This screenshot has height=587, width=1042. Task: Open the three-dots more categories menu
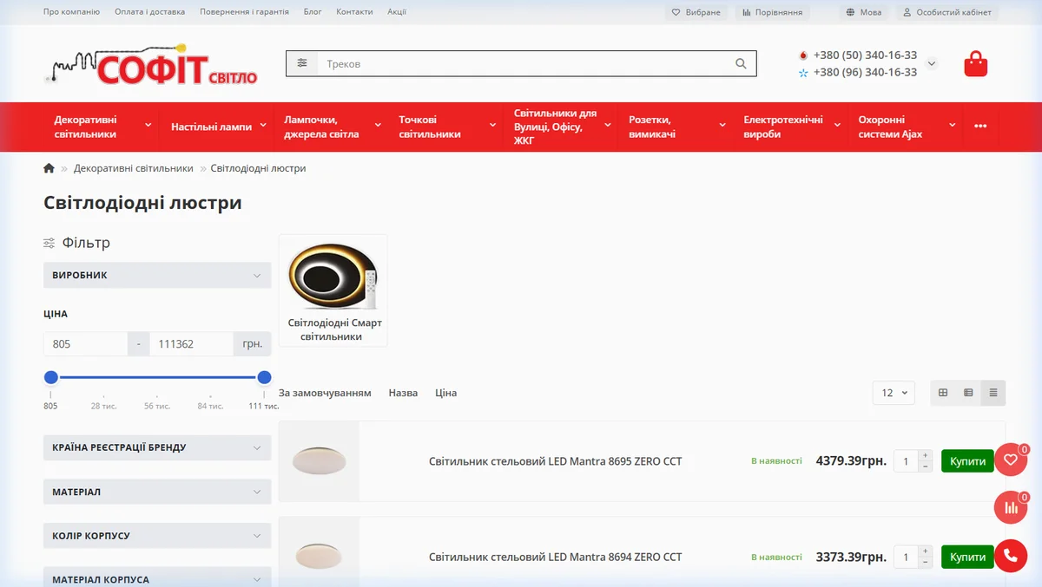click(x=980, y=127)
